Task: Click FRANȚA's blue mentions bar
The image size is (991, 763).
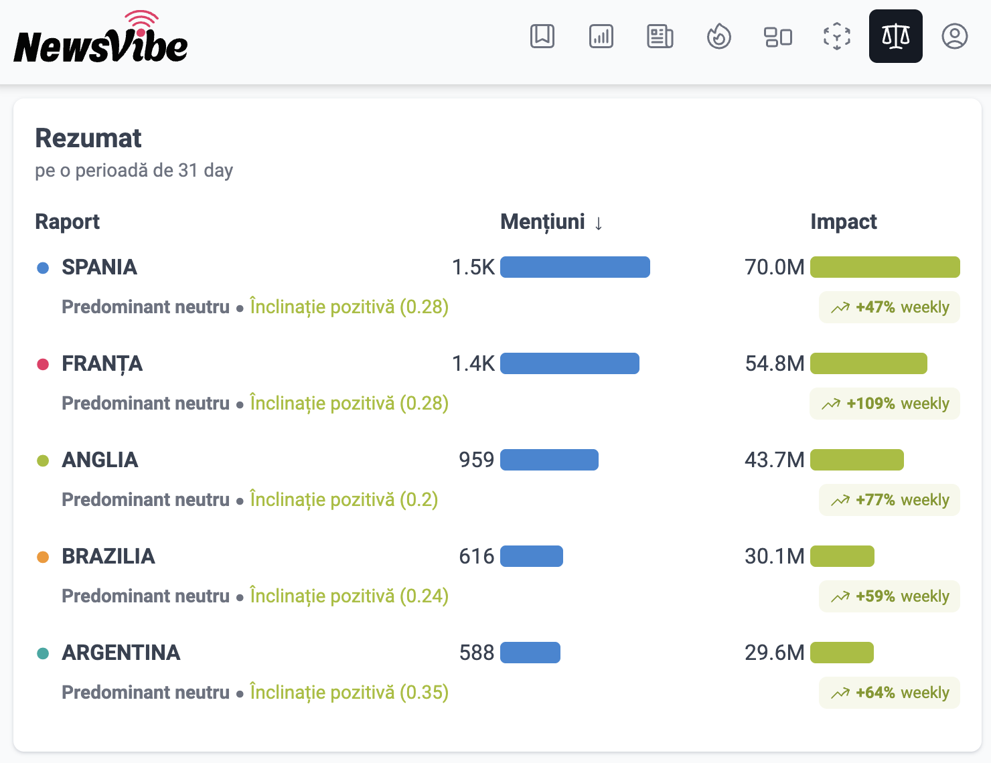Action: 570,363
